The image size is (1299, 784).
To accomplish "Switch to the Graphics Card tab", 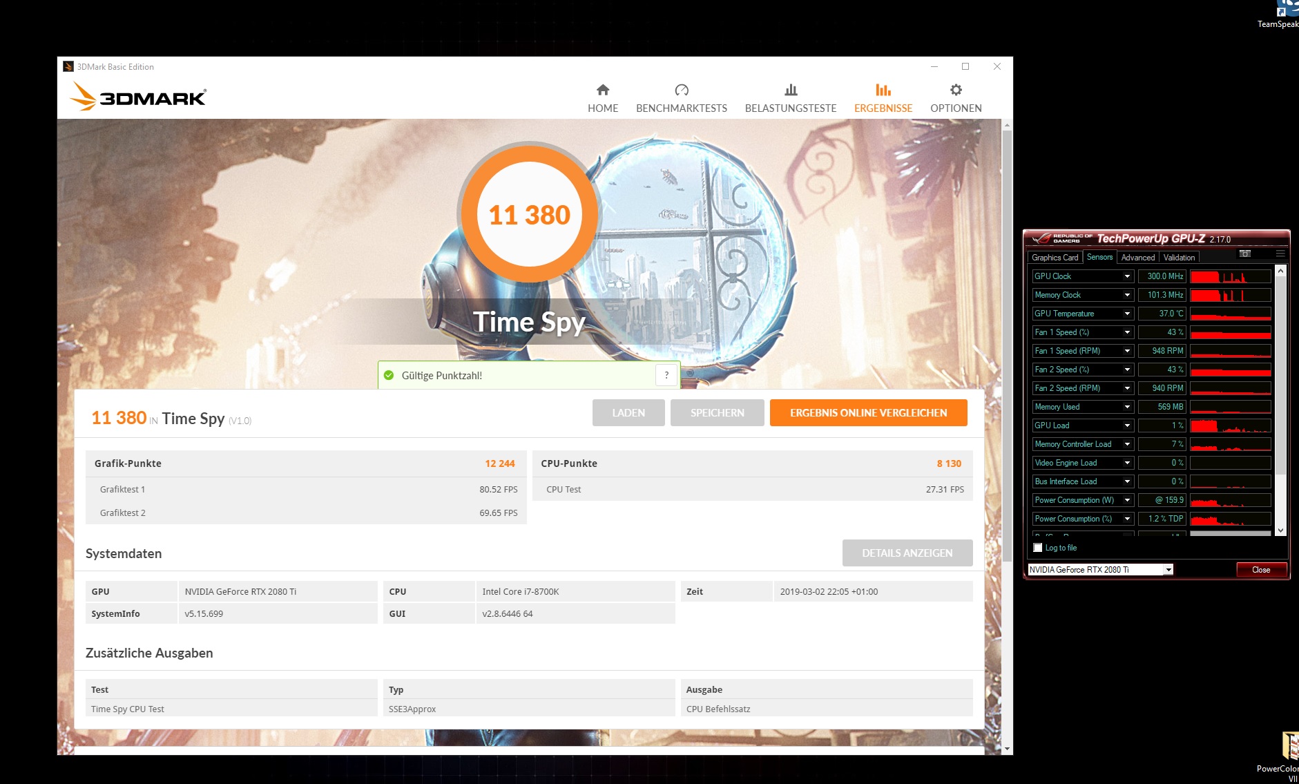I will 1055,258.
